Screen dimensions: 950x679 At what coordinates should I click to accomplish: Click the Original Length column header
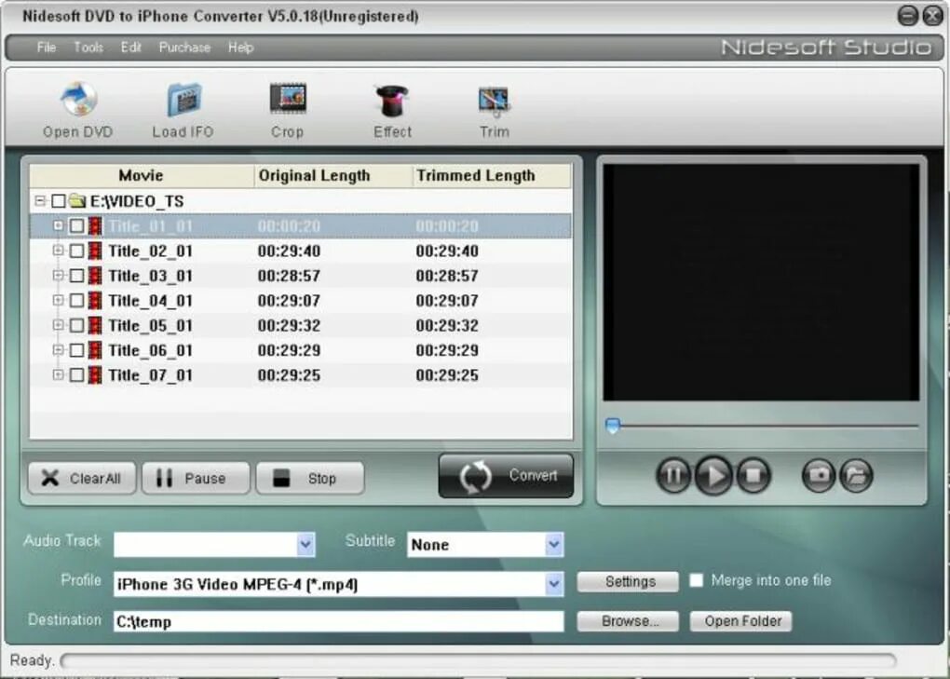333,175
